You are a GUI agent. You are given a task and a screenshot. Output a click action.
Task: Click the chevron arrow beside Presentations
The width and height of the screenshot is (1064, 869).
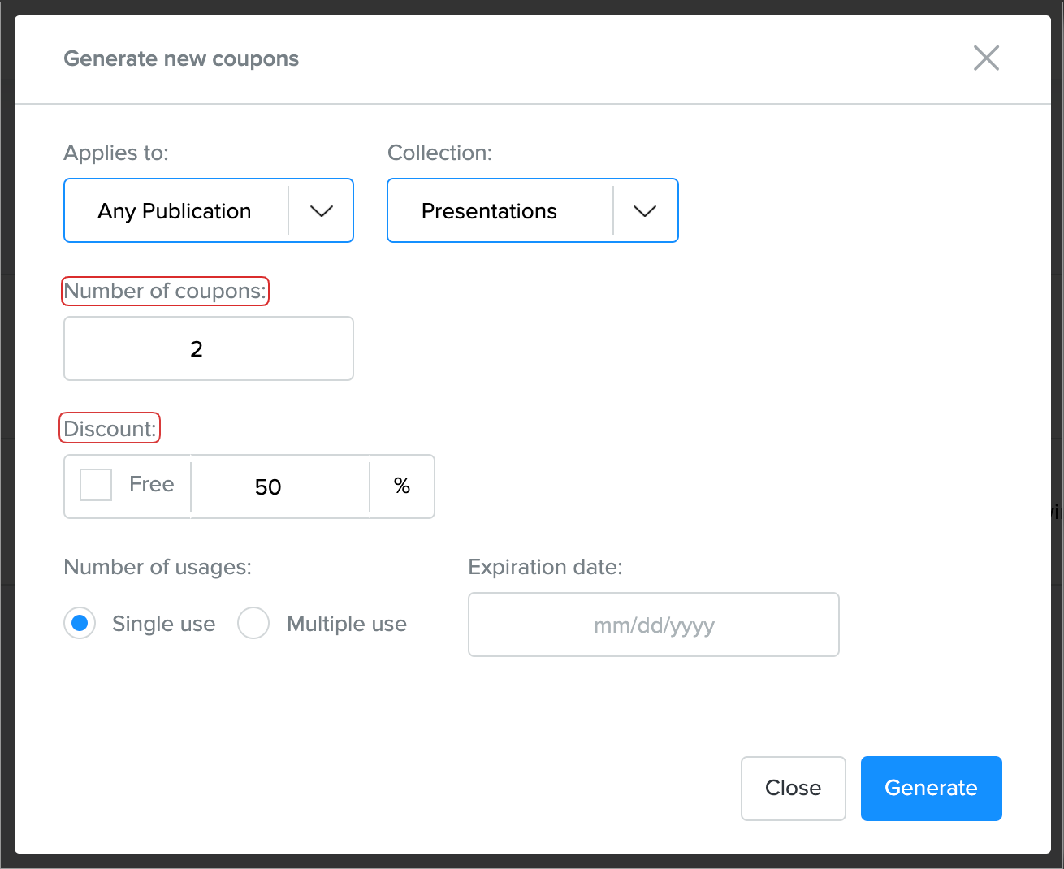[x=645, y=211]
